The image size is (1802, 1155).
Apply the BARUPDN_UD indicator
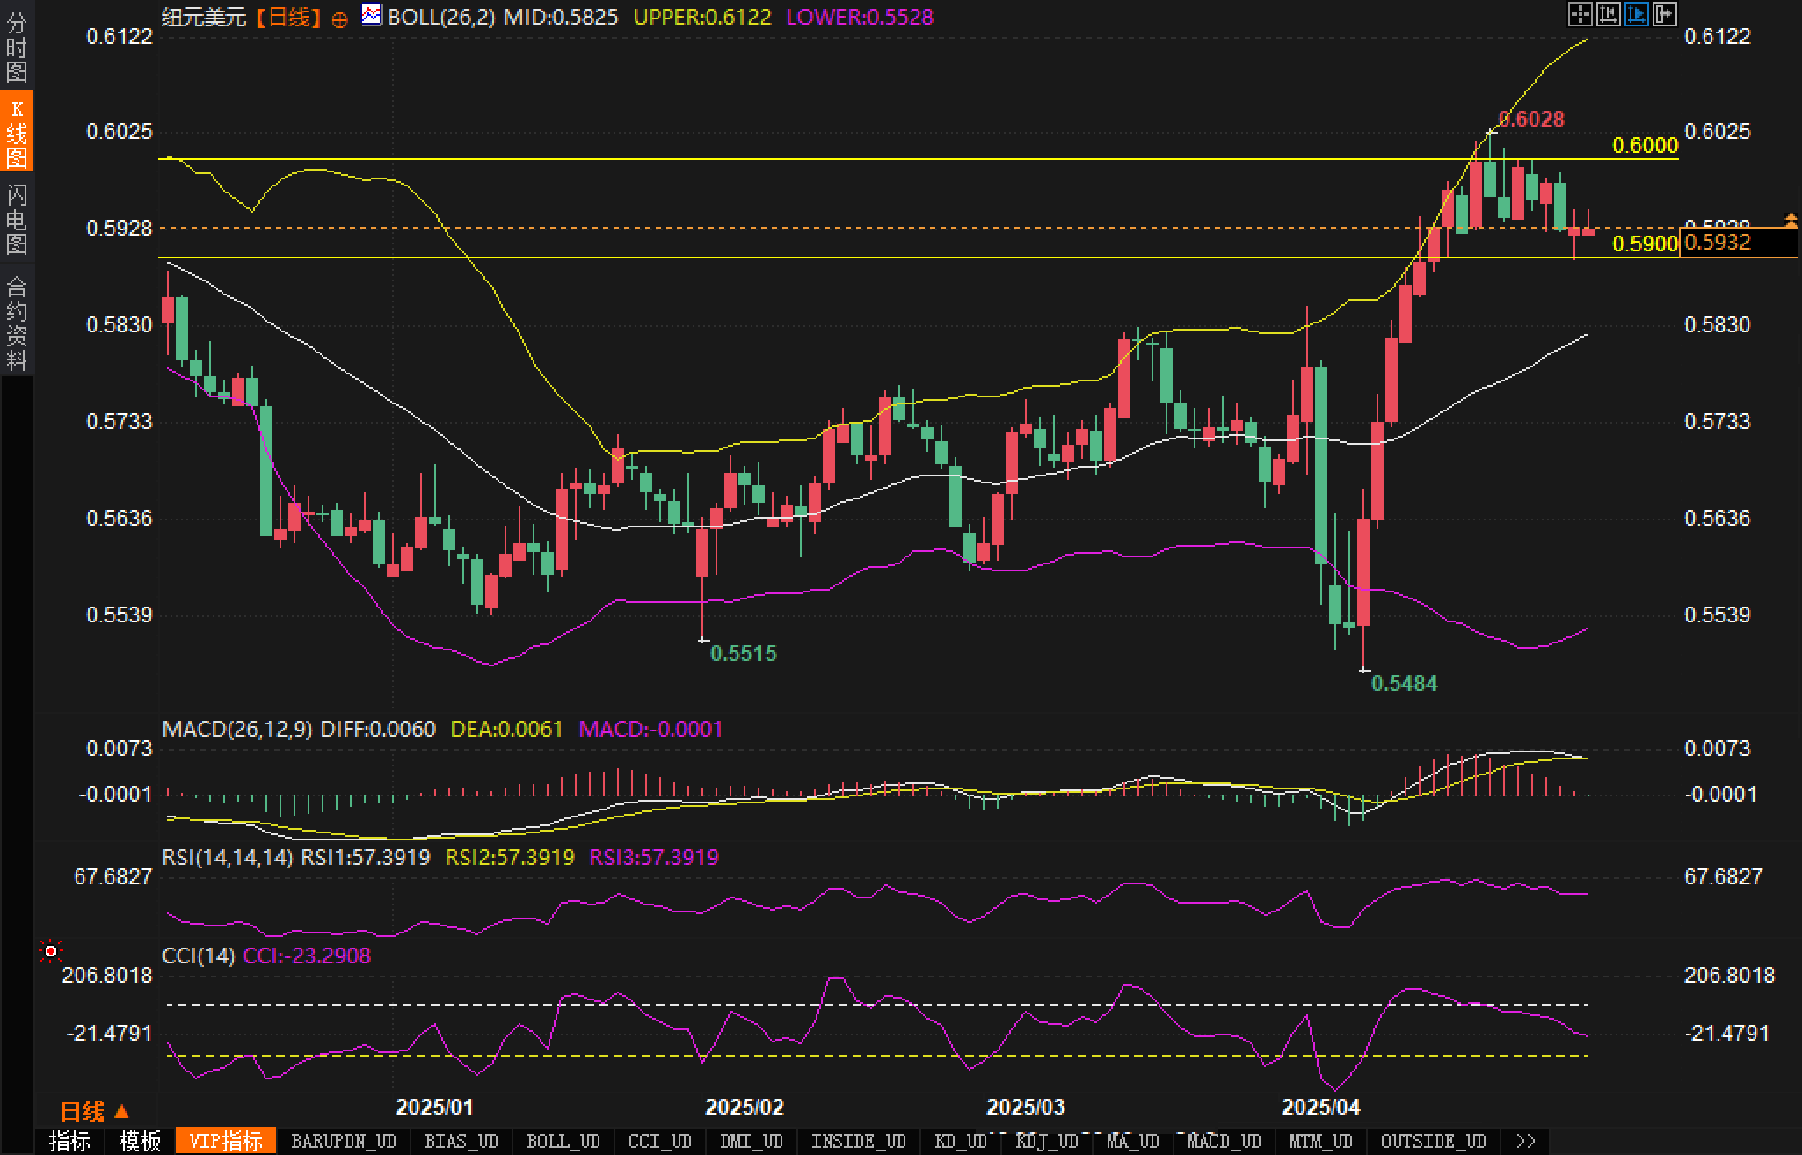click(x=343, y=1141)
